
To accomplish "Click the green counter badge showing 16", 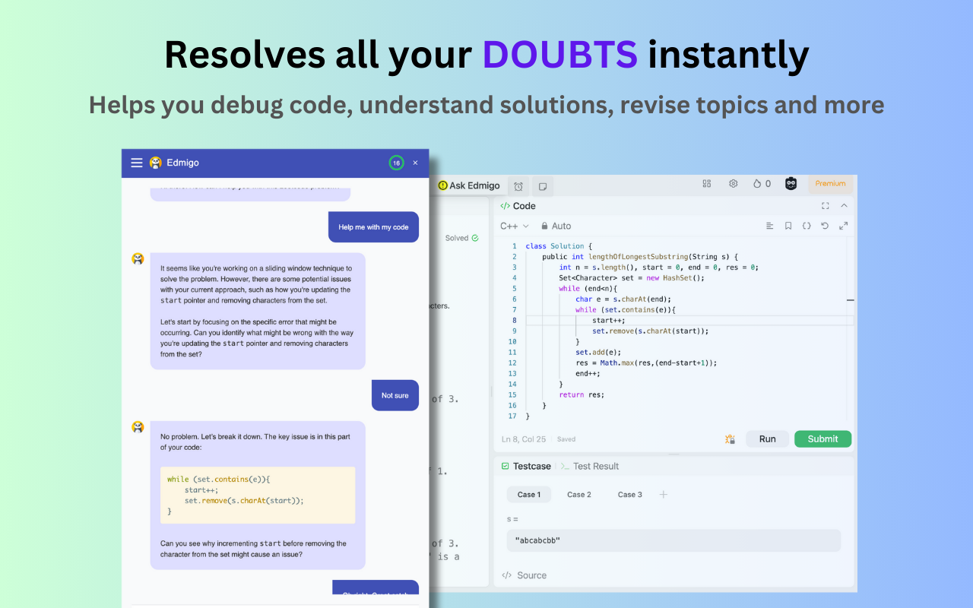I will (396, 163).
